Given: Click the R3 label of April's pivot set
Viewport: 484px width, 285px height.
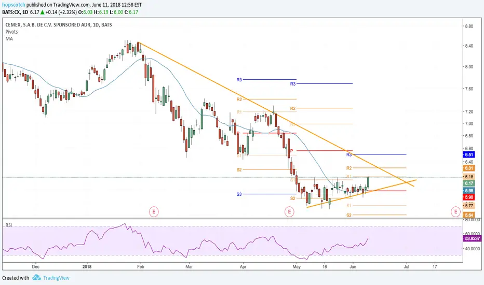Looking at the screenshot, I should pos(239,80).
